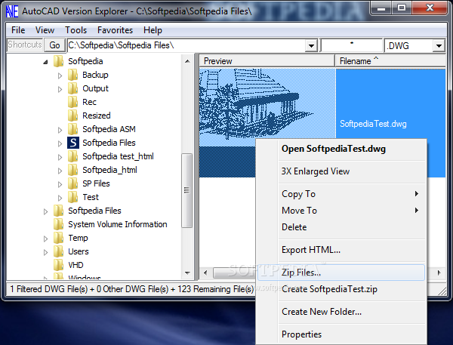Screen dimensions: 453x345
Task: Click the file list scroll-left arrow
Action: (x=205, y=273)
